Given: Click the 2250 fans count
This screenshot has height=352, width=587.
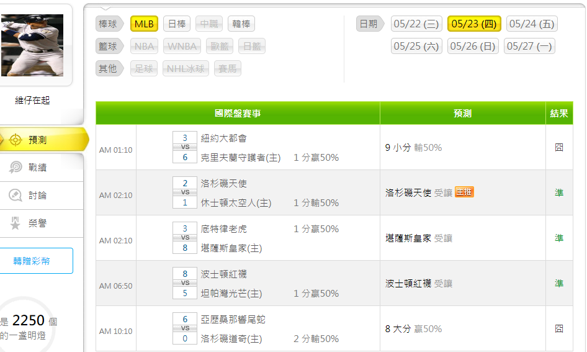Looking at the screenshot, I should coord(29,320).
